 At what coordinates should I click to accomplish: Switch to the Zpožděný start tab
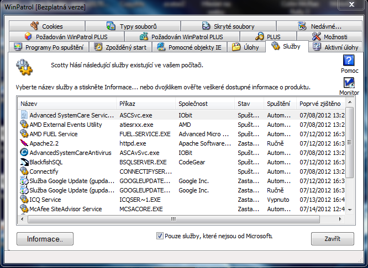pyautogui.click(x=120, y=47)
